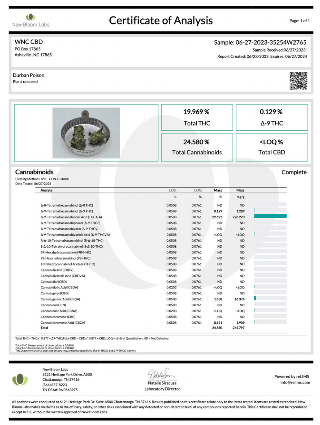
Task: Click the info@relims.com email address
Action: [x=295, y=382]
